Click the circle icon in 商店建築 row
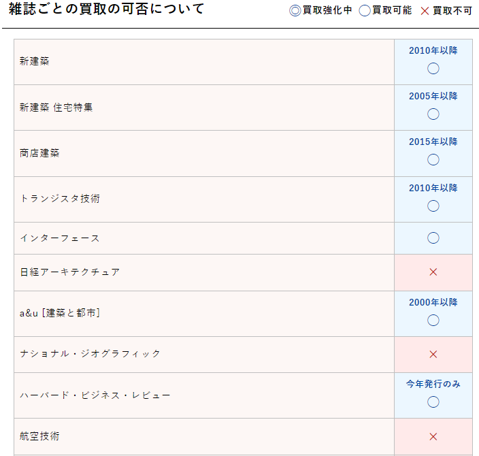The image size is (479, 456). pyautogui.click(x=433, y=160)
